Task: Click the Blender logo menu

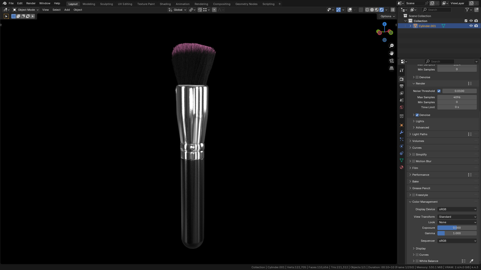Action: coord(5,3)
